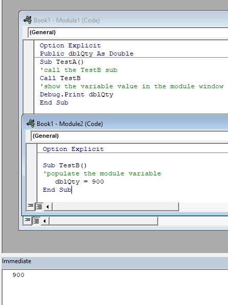This screenshot has width=228, height=305.
Task: Click the 'Debug.Print dblQty' line
Action: tap(77, 94)
